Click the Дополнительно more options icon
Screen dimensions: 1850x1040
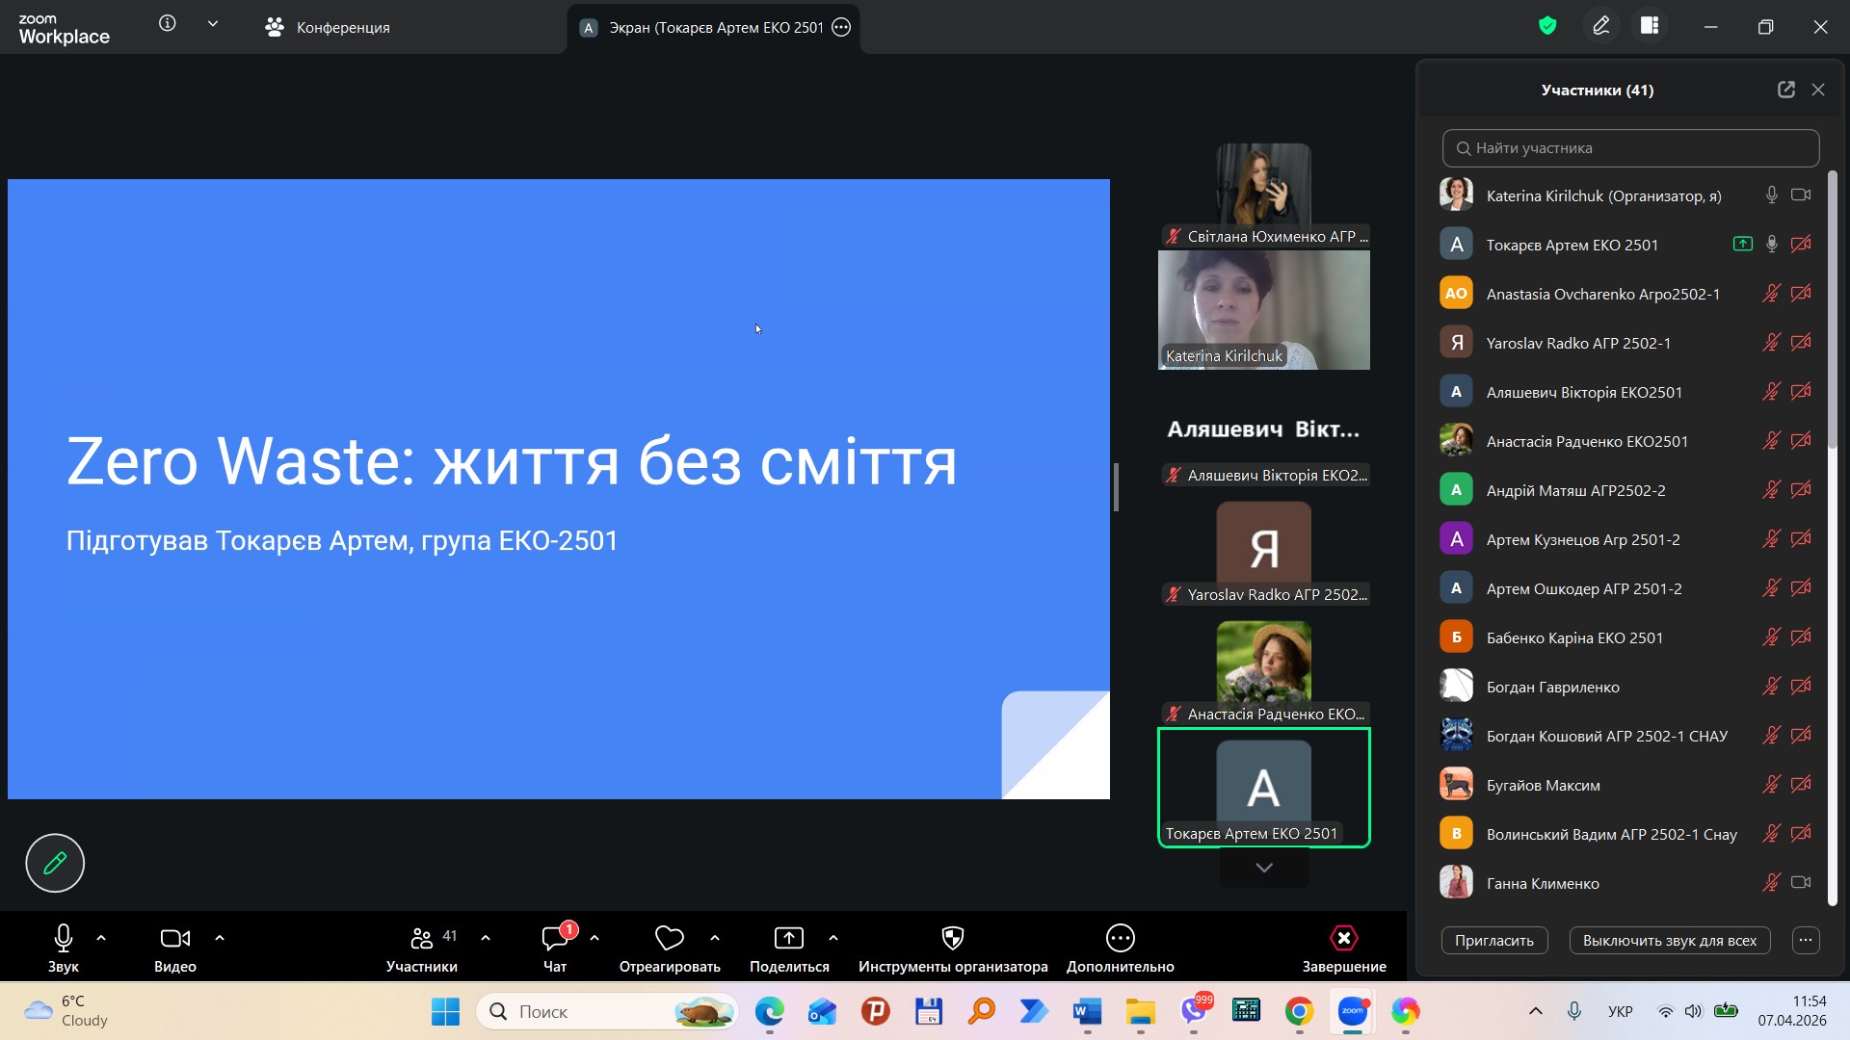coord(1120,938)
